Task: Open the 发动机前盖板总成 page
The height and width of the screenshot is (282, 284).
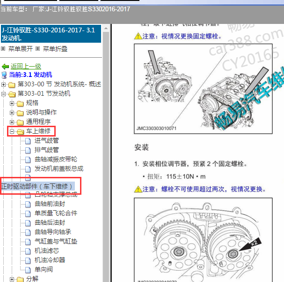Action: click(x=59, y=169)
